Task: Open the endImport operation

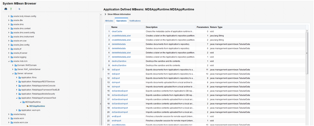Action: pyautogui.click(x=116, y=121)
